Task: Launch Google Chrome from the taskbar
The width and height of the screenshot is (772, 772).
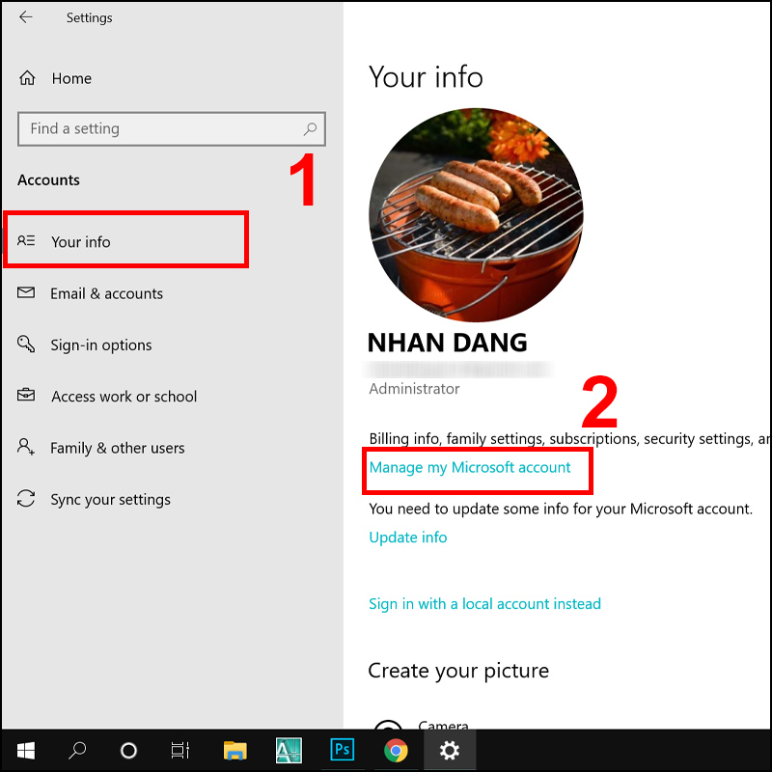Action: point(395,750)
